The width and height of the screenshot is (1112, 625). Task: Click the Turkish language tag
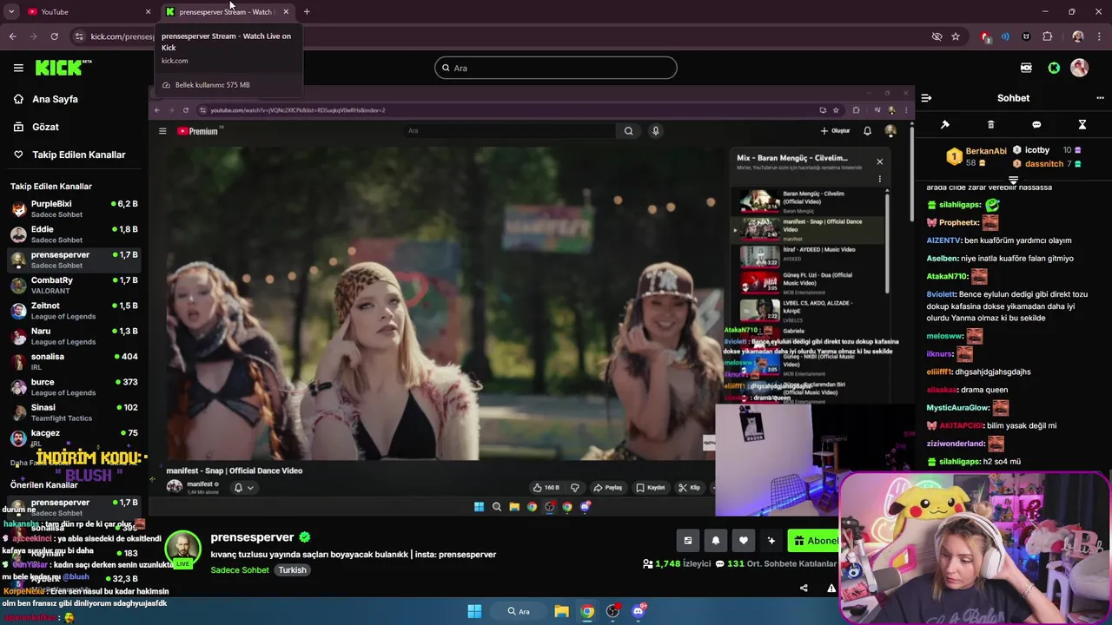(292, 570)
